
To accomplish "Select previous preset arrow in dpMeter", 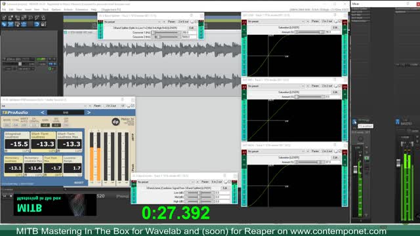I will pos(42,113).
